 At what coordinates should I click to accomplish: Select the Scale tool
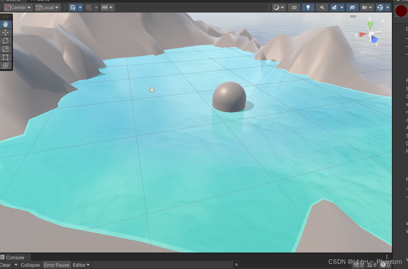[5, 49]
